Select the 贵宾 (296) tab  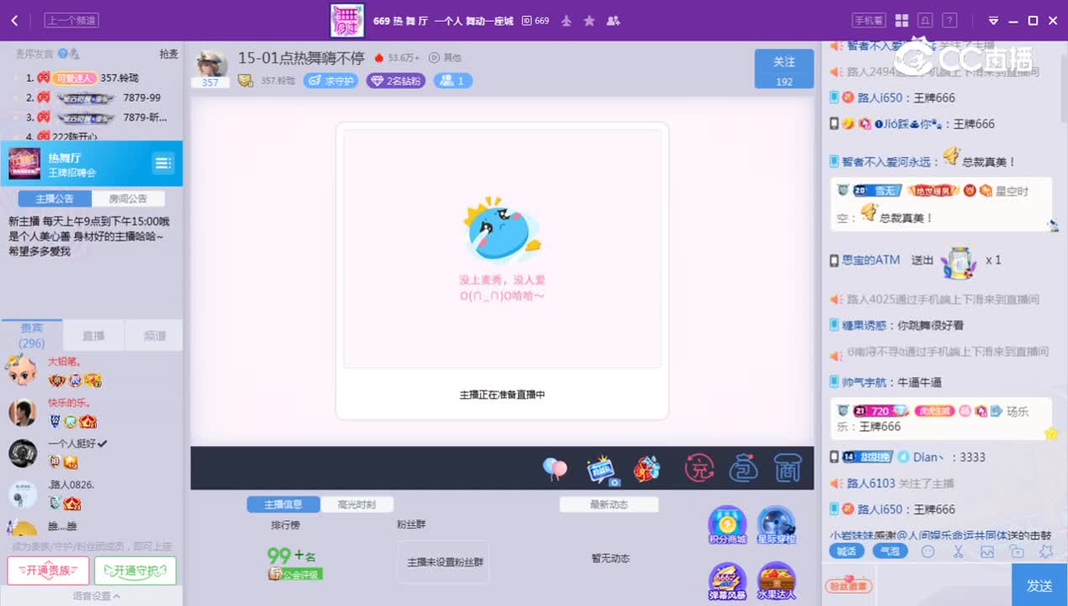(32, 335)
